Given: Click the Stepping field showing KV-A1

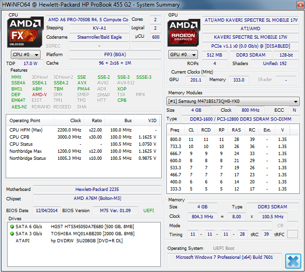Looking at the screenshot, I should (99, 28).
